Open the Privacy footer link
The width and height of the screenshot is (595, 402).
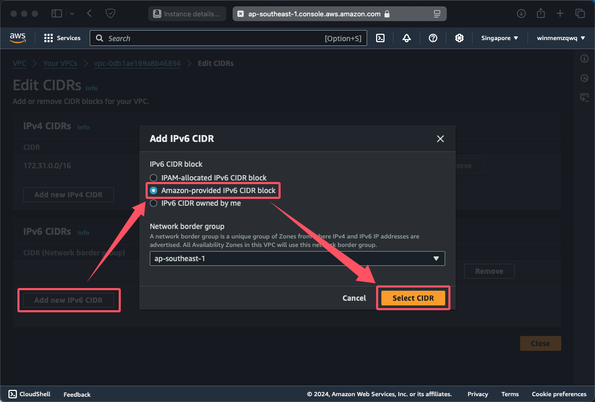(x=478, y=394)
